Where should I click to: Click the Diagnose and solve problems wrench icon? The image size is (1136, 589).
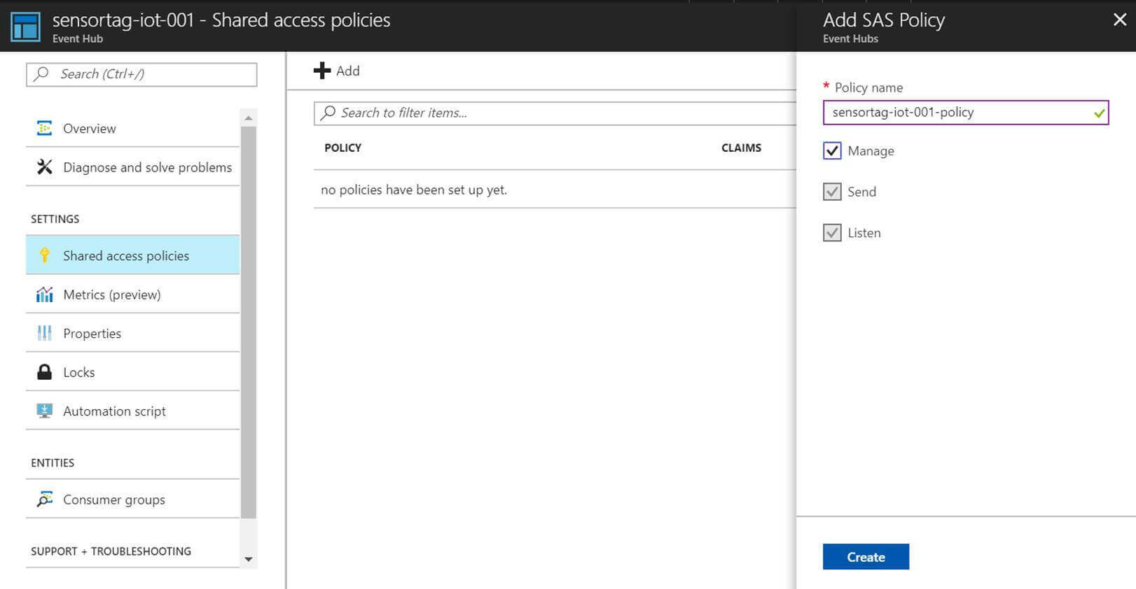(44, 166)
